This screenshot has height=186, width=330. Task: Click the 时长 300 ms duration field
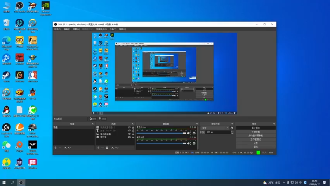[218, 132]
